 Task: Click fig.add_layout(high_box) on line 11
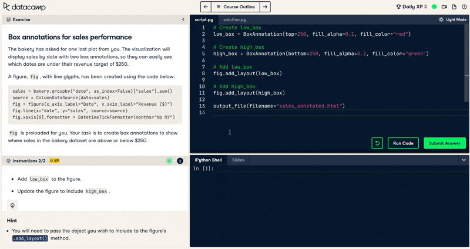[x=249, y=93]
